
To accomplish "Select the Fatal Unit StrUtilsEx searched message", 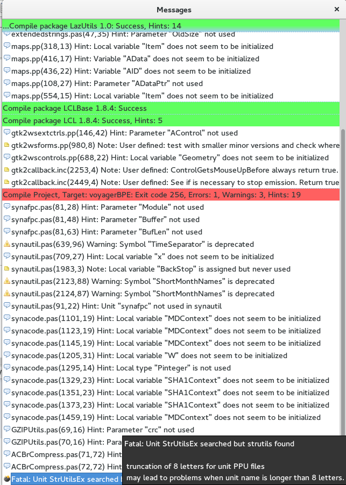I will click(x=67, y=479).
